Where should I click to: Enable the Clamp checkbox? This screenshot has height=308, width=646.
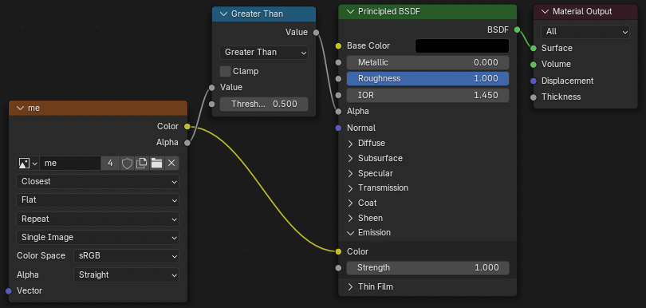(x=225, y=71)
